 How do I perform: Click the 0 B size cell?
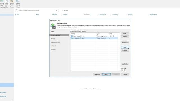click(110, 38)
